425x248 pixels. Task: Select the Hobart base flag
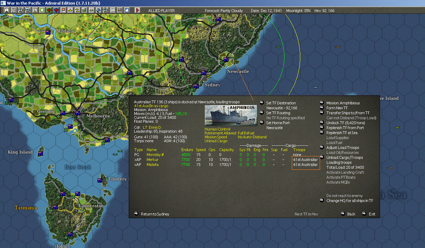click(70, 234)
